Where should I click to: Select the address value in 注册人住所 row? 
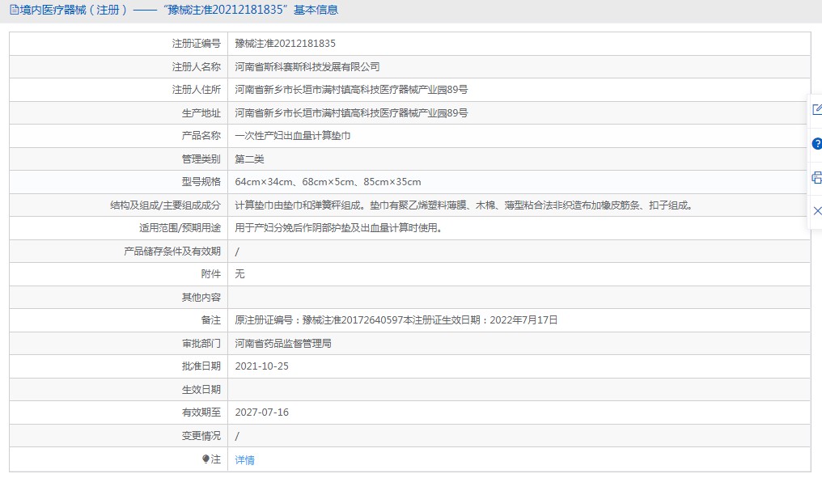[x=351, y=90]
